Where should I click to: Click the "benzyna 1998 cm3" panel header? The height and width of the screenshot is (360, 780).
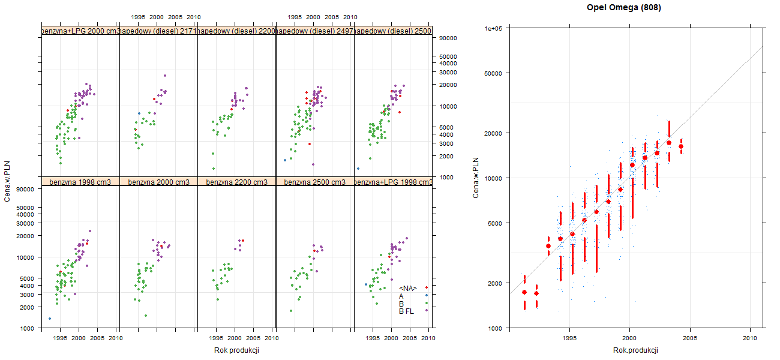click(80, 182)
